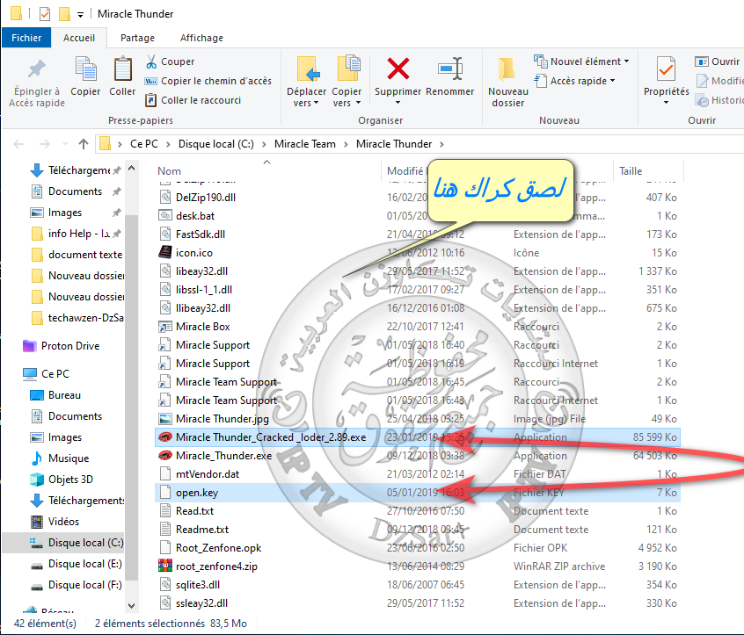The width and height of the screenshot is (744, 635).
Task: Select DelZip190.dll file
Action: click(206, 198)
